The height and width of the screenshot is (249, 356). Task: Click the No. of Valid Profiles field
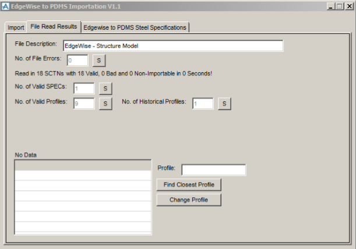84,104
